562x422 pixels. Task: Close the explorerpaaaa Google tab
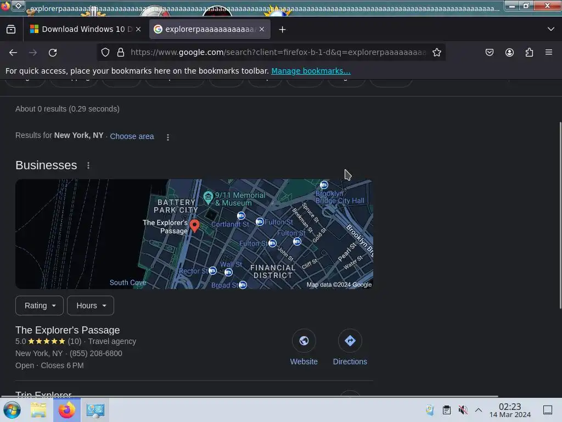coord(262,30)
